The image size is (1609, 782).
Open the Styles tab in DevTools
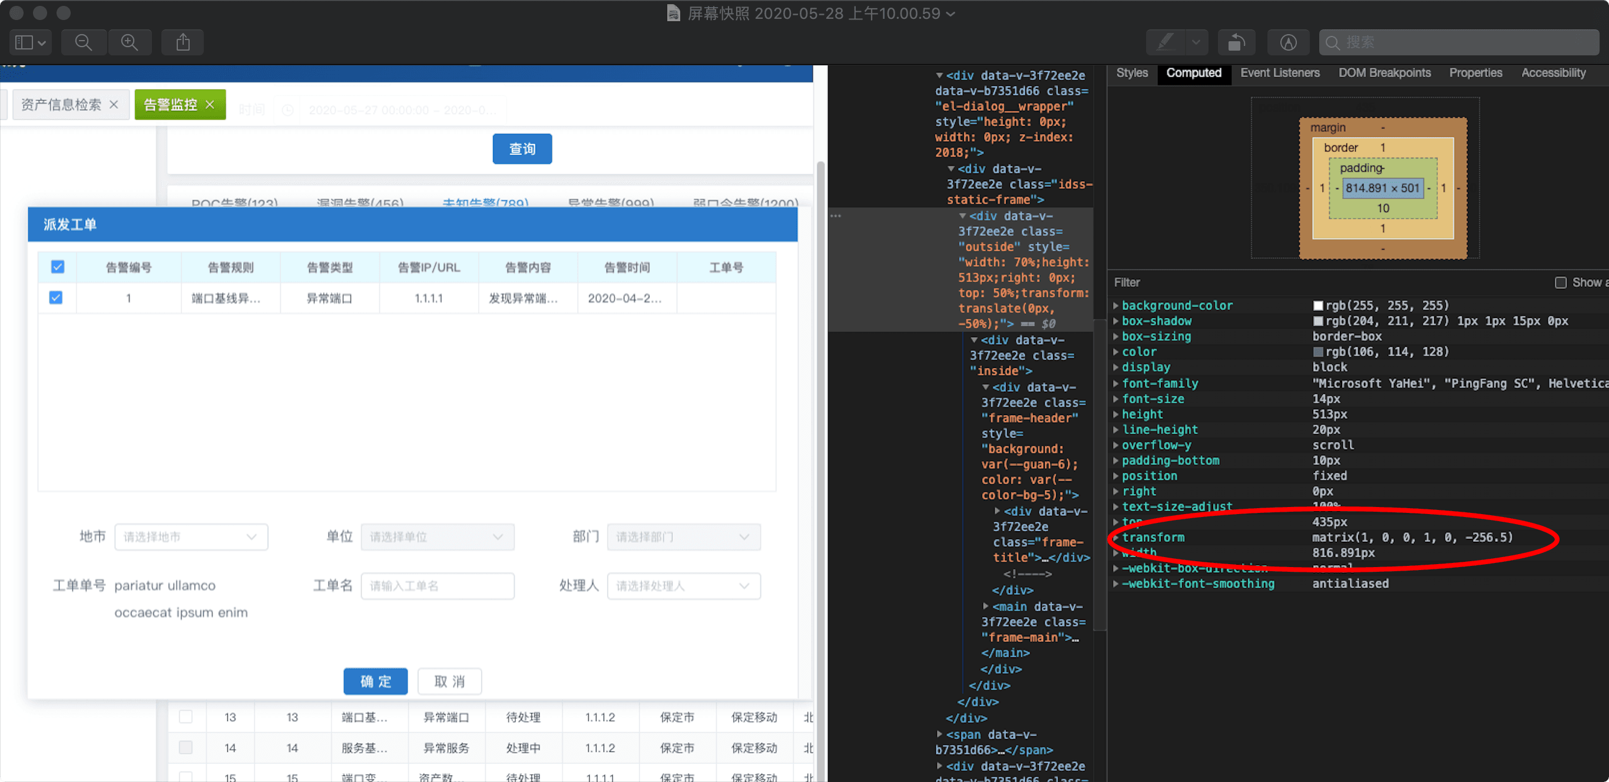(x=1132, y=72)
